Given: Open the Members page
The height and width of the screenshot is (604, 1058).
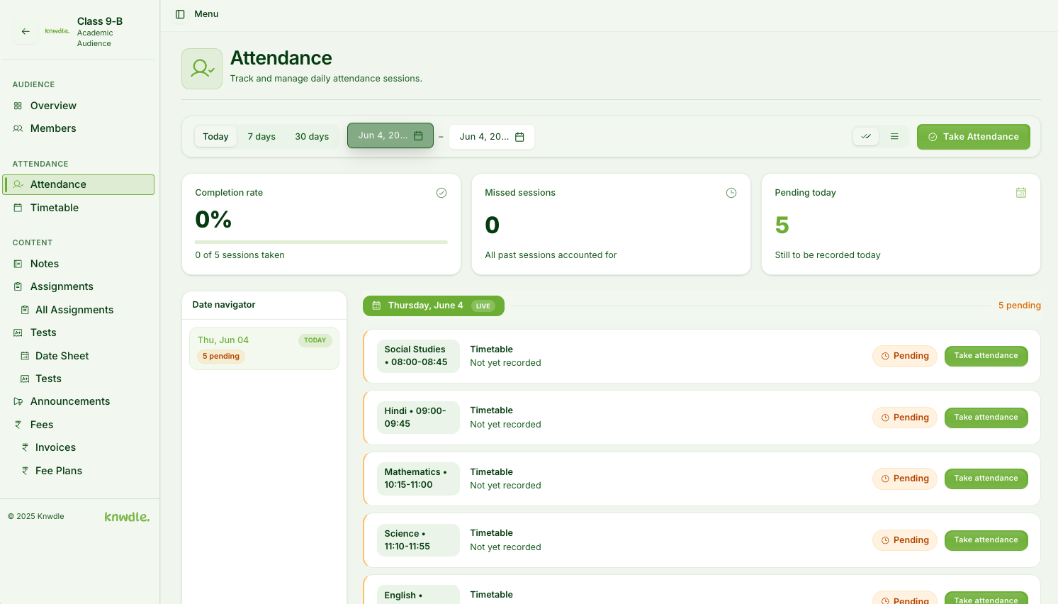Looking at the screenshot, I should click(x=79, y=128).
